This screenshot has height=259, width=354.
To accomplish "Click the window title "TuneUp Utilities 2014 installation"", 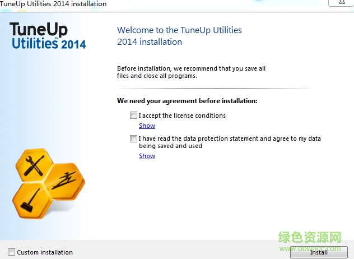I will tap(53, 4).
